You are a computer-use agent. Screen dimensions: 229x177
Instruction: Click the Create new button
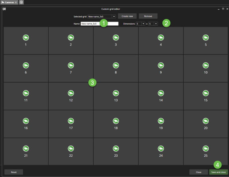127,16
